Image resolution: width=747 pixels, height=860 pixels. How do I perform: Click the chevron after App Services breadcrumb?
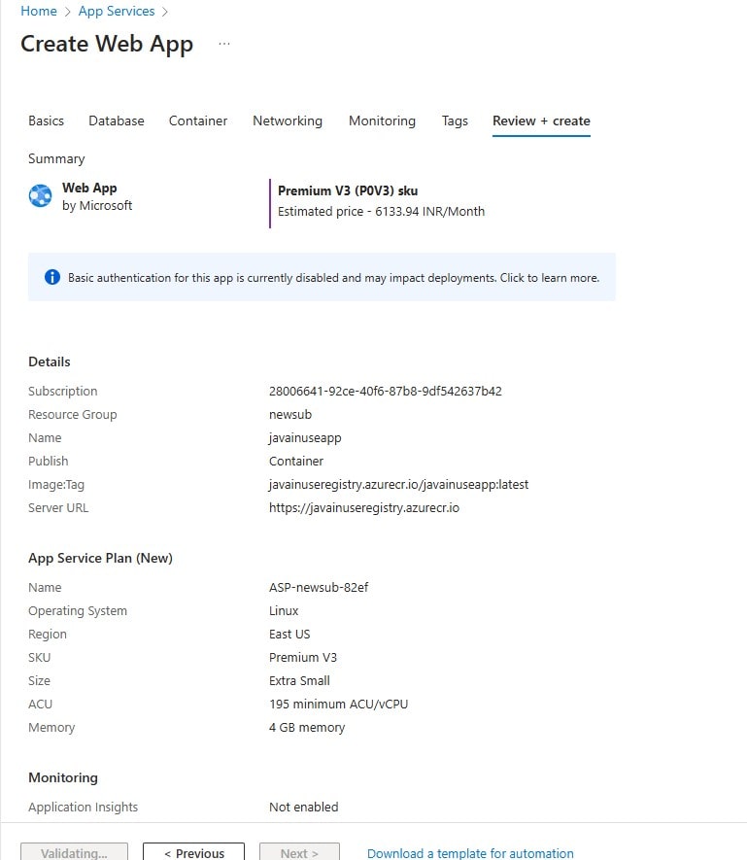pos(164,12)
